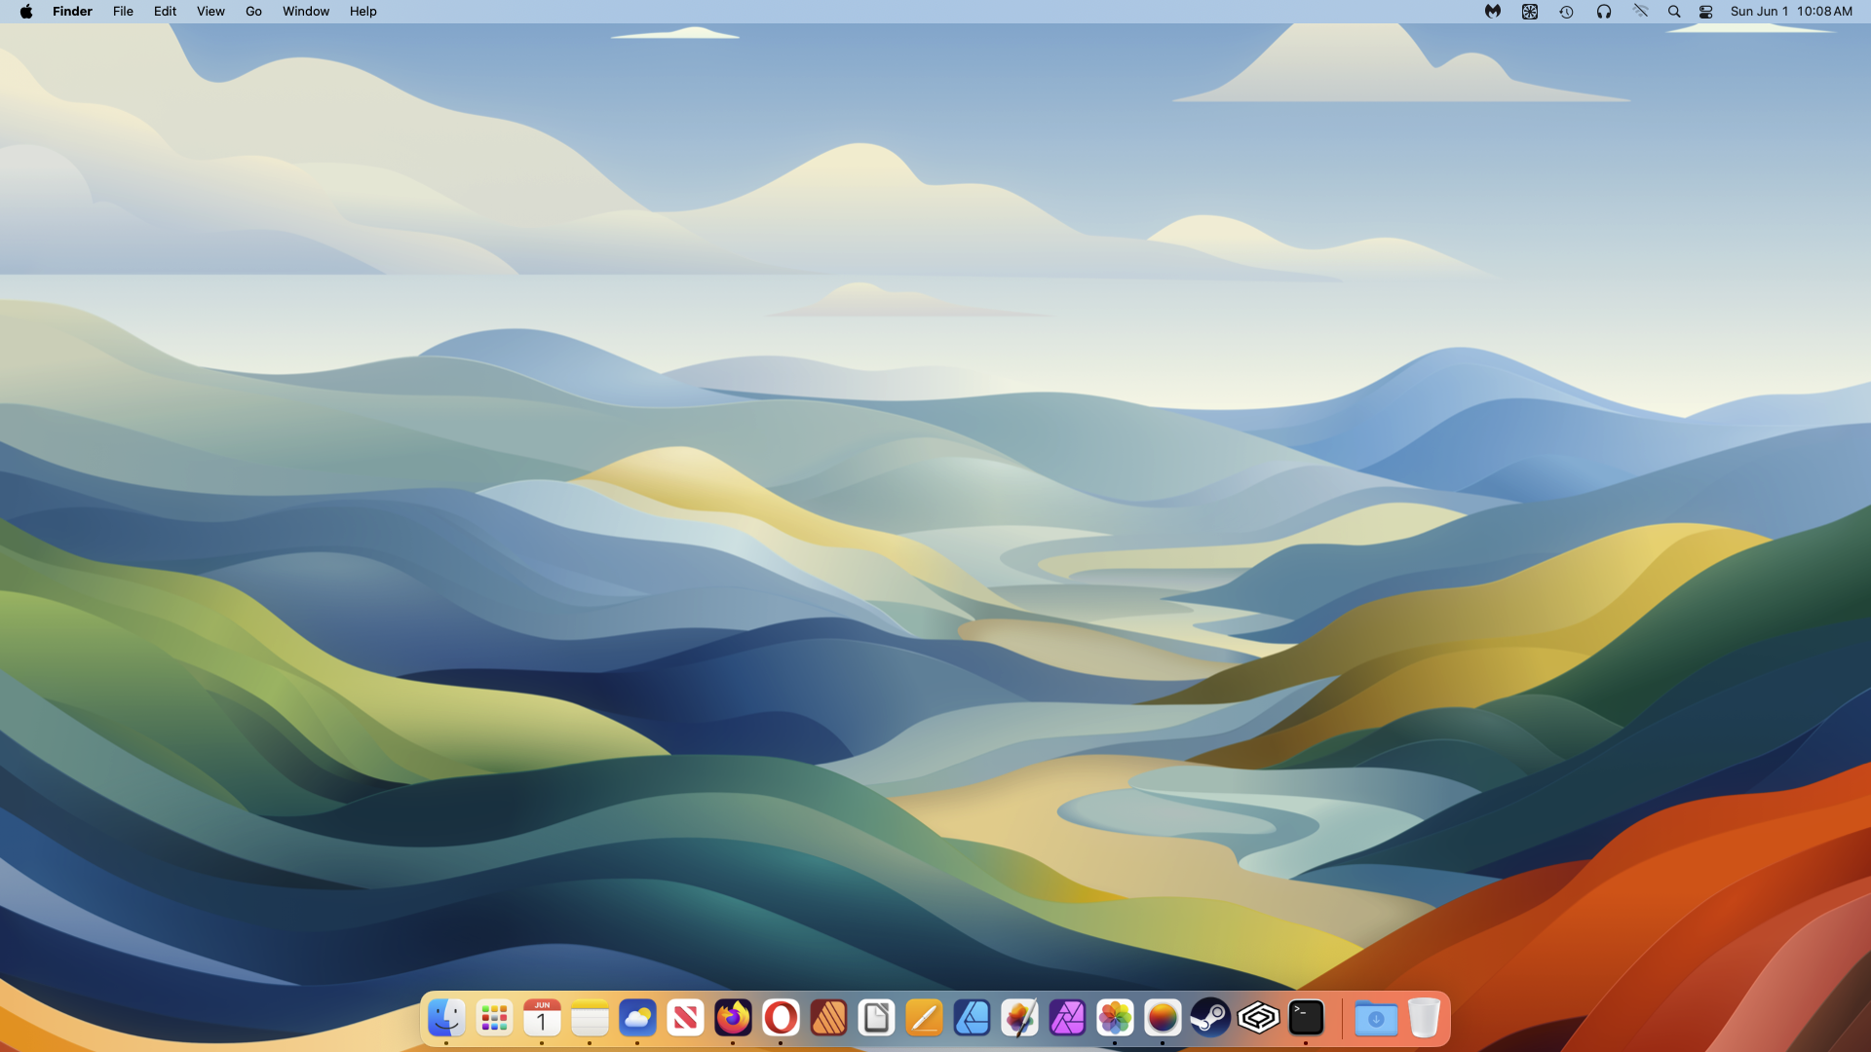
Task: Click the date and time clock
Action: click(1791, 12)
